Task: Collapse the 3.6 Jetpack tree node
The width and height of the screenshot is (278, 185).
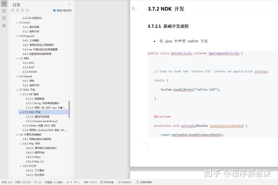Action: 17,76
